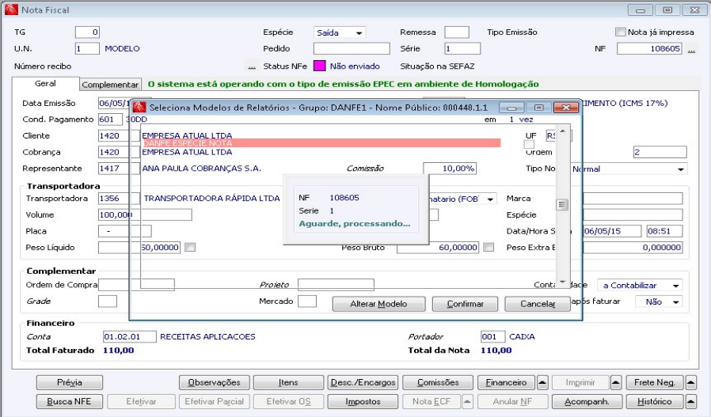Click the Impostos button
711x417 pixels.
click(x=363, y=402)
